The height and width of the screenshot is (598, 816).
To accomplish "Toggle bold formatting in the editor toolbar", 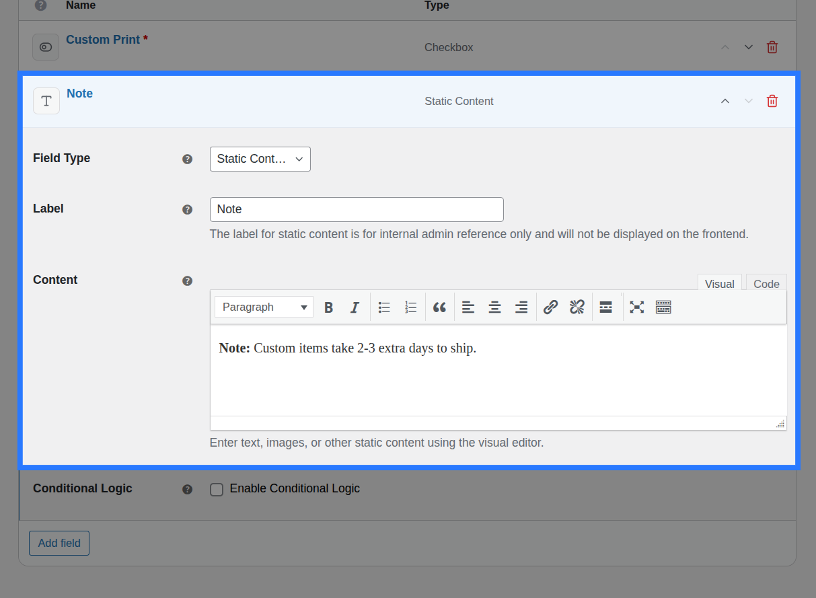I will [328, 307].
